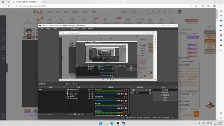Lock the 视频采集设备 source
The width and height of the screenshot is (224, 126).
(92, 90)
